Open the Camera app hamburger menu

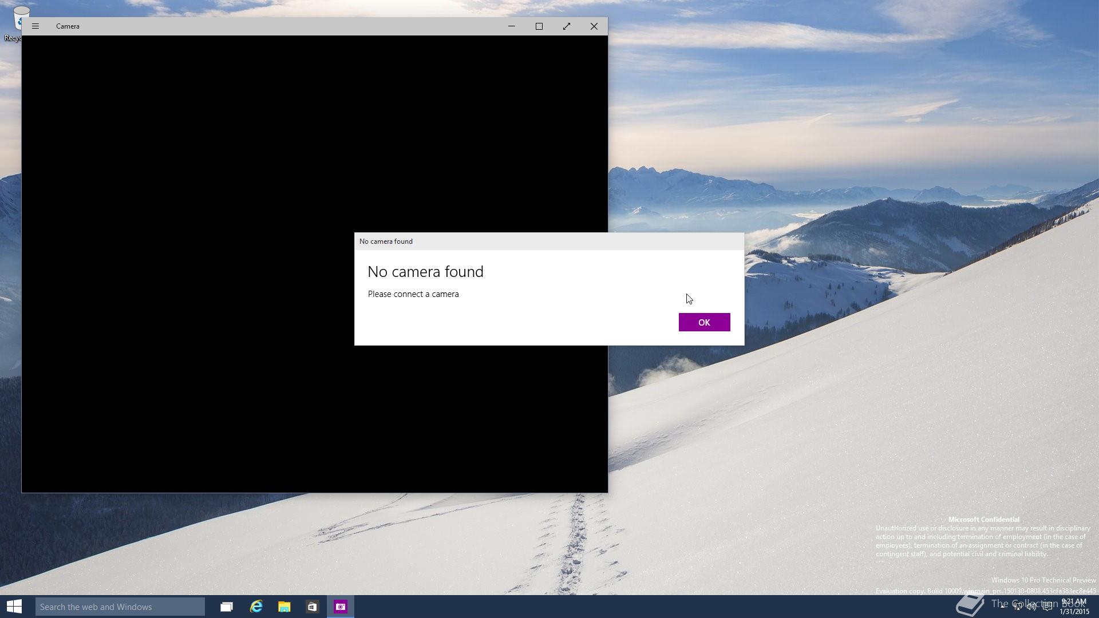35,26
